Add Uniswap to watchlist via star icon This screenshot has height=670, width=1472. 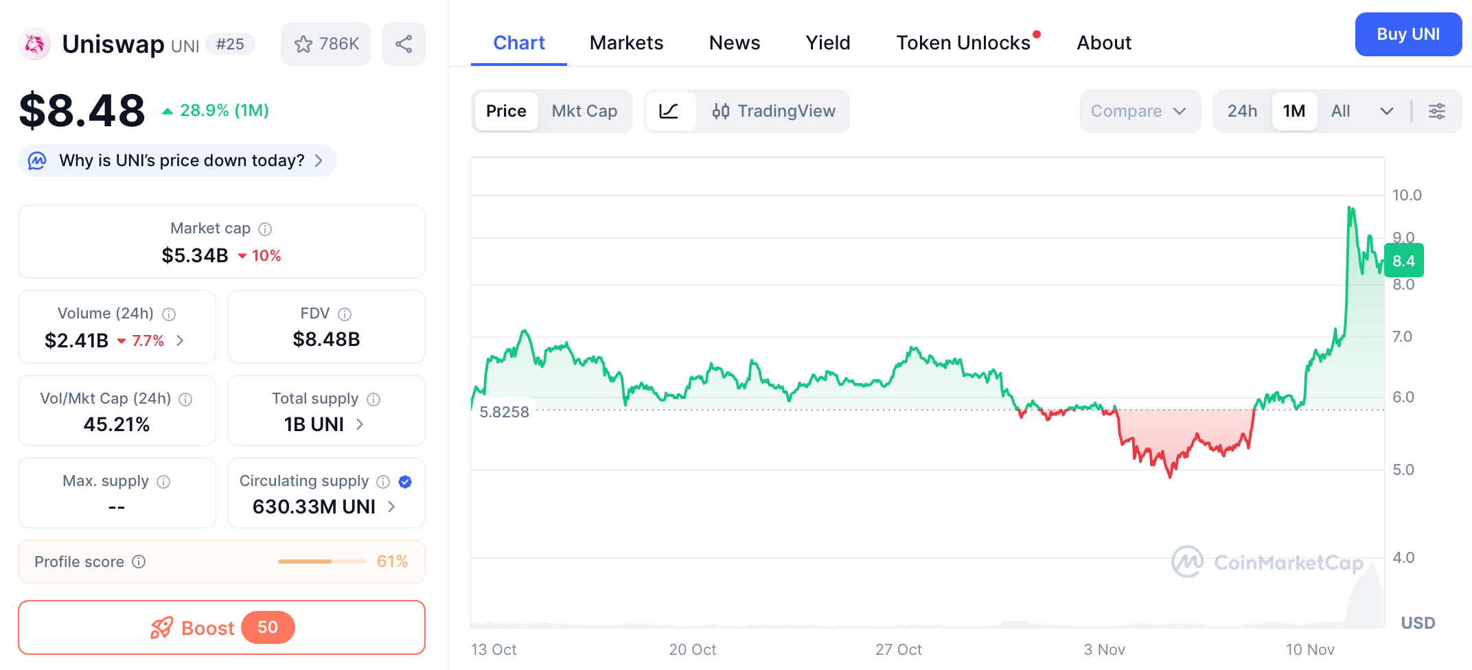click(303, 43)
